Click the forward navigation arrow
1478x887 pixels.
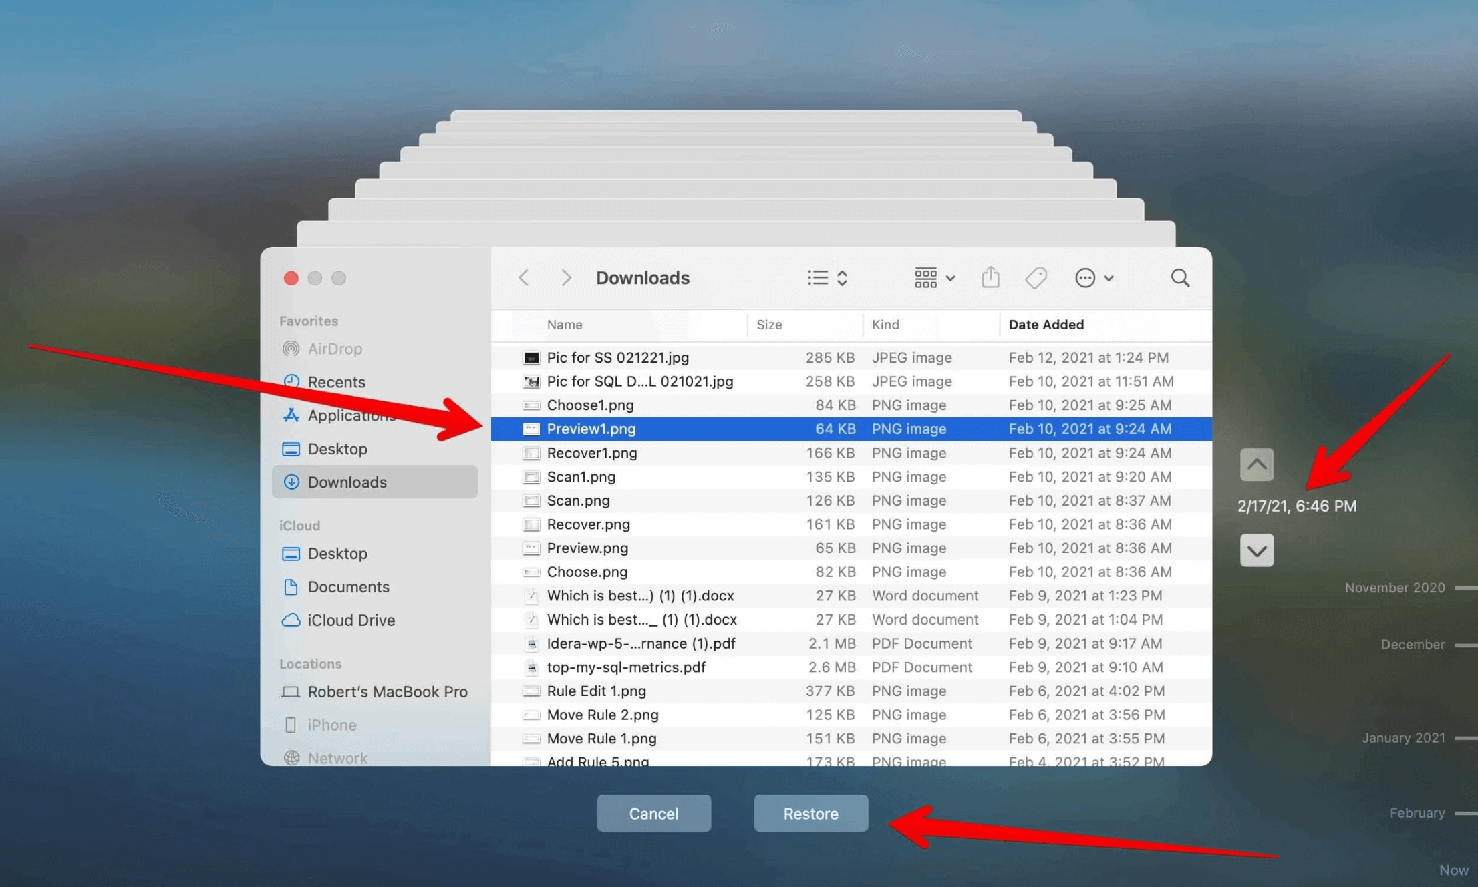point(565,277)
